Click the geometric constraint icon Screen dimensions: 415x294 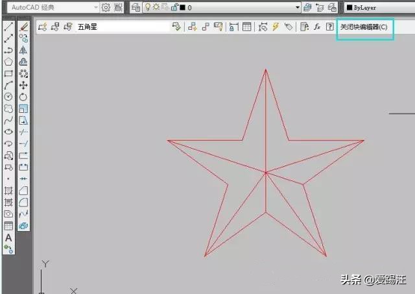(x=206, y=27)
